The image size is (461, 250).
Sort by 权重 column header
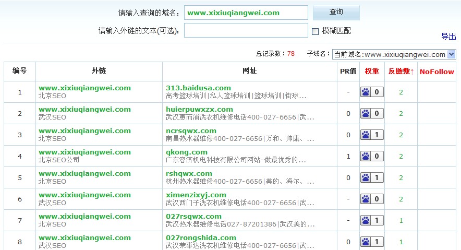click(372, 72)
